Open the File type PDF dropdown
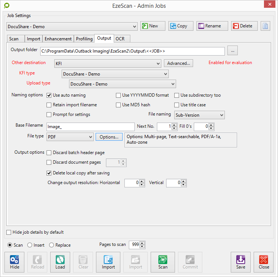Image resolution: width=278 pixels, height=277 pixels. point(70,137)
